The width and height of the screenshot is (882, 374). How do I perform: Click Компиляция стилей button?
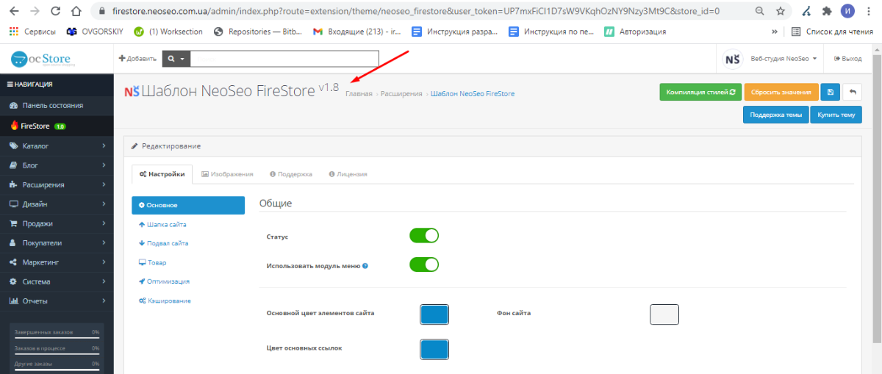point(700,92)
